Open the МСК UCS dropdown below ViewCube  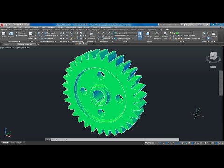tap(213, 67)
